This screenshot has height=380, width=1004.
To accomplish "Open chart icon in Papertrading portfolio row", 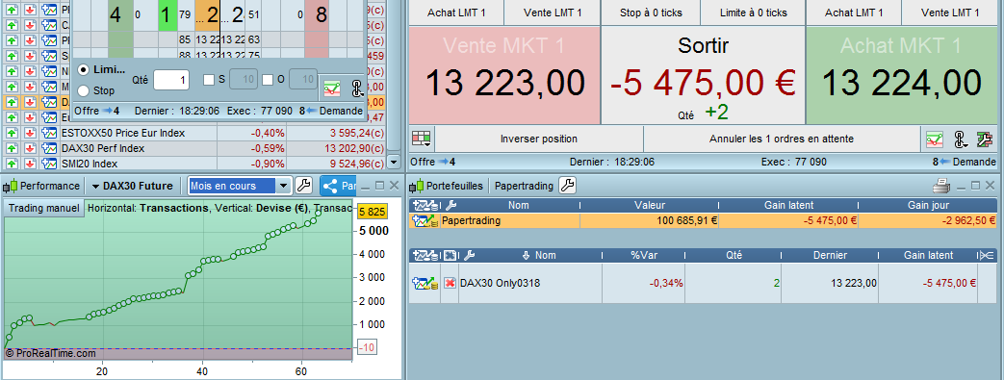I will click(425, 220).
